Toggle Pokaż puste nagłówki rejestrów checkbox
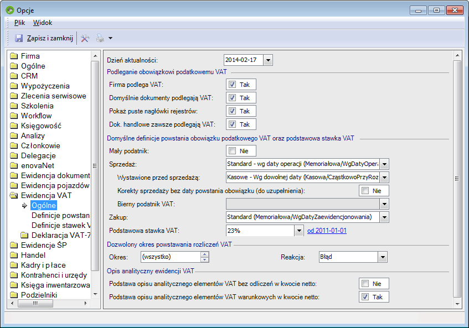 pyautogui.click(x=232, y=111)
